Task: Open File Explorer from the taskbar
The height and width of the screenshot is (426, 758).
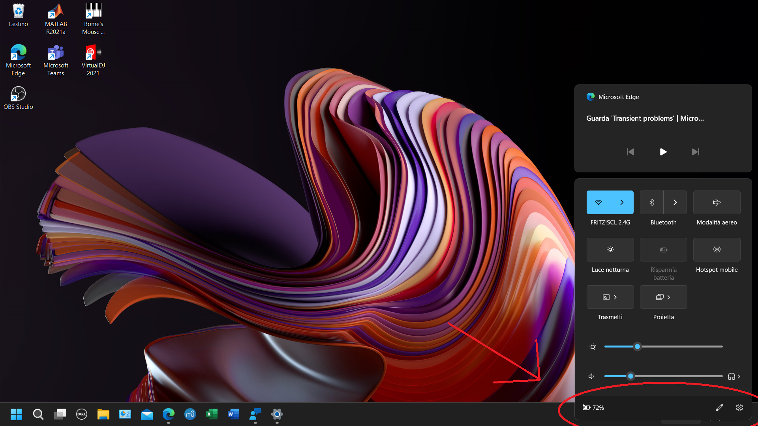Action: pyautogui.click(x=103, y=414)
